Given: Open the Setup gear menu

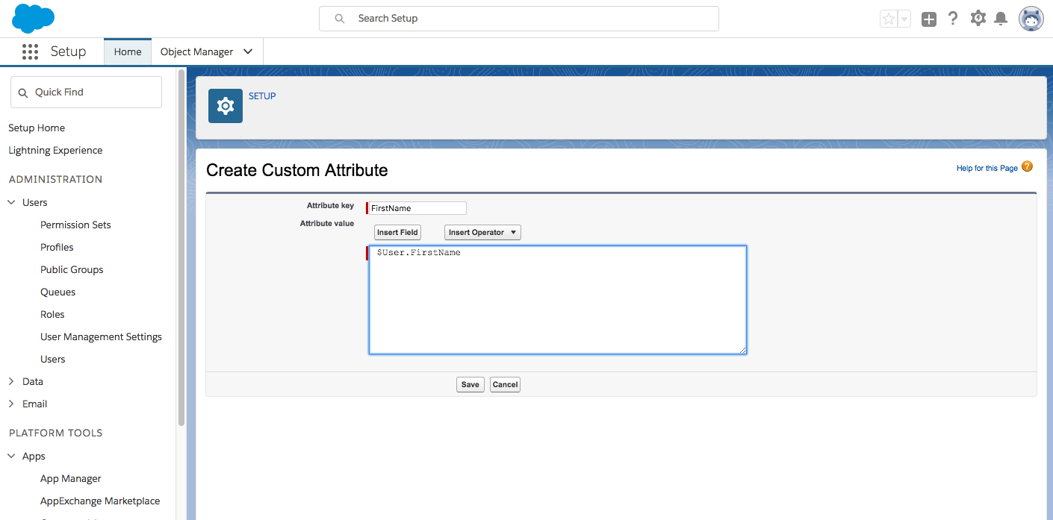Looking at the screenshot, I should click(x=978, y=19).
